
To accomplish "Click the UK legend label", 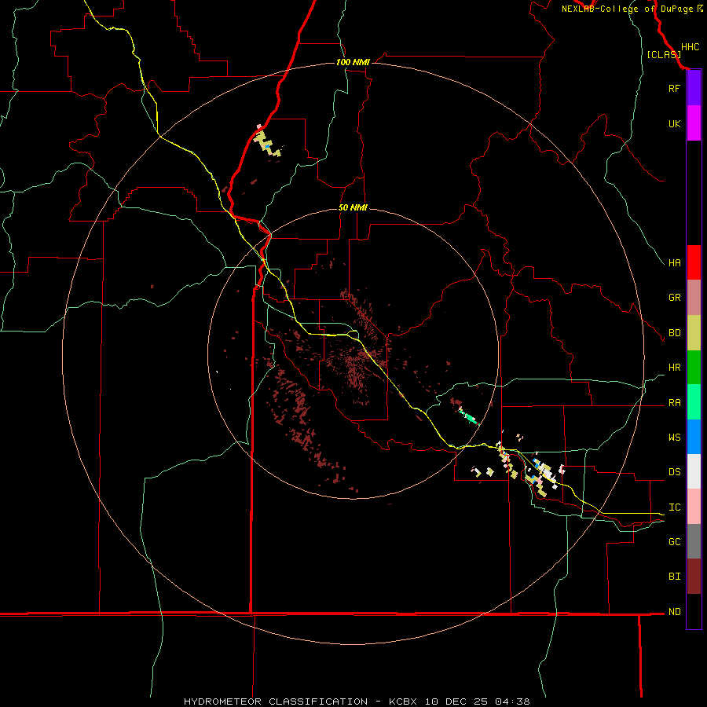I will 674,123.
